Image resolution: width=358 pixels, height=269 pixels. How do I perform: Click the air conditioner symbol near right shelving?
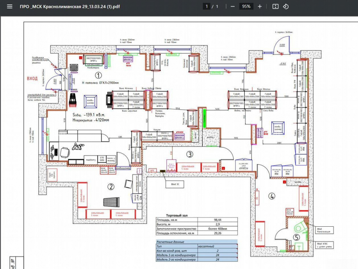278,128
